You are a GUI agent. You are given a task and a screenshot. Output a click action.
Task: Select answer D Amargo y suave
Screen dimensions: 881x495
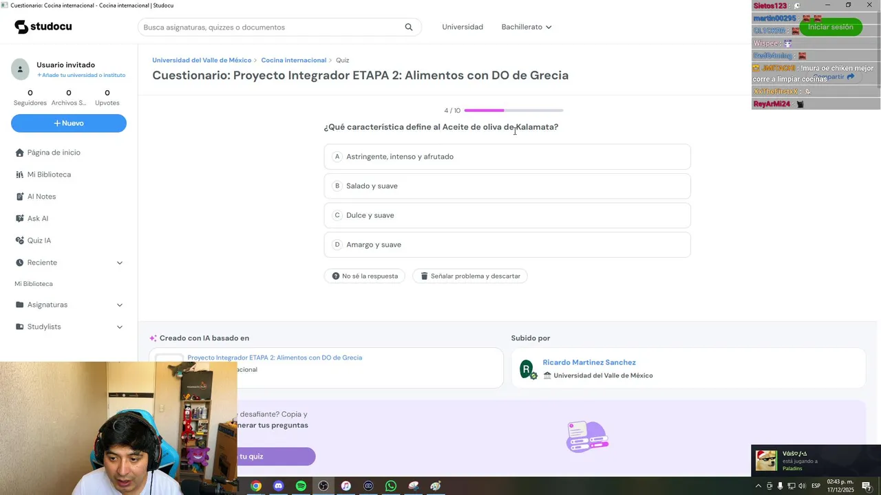507,245
